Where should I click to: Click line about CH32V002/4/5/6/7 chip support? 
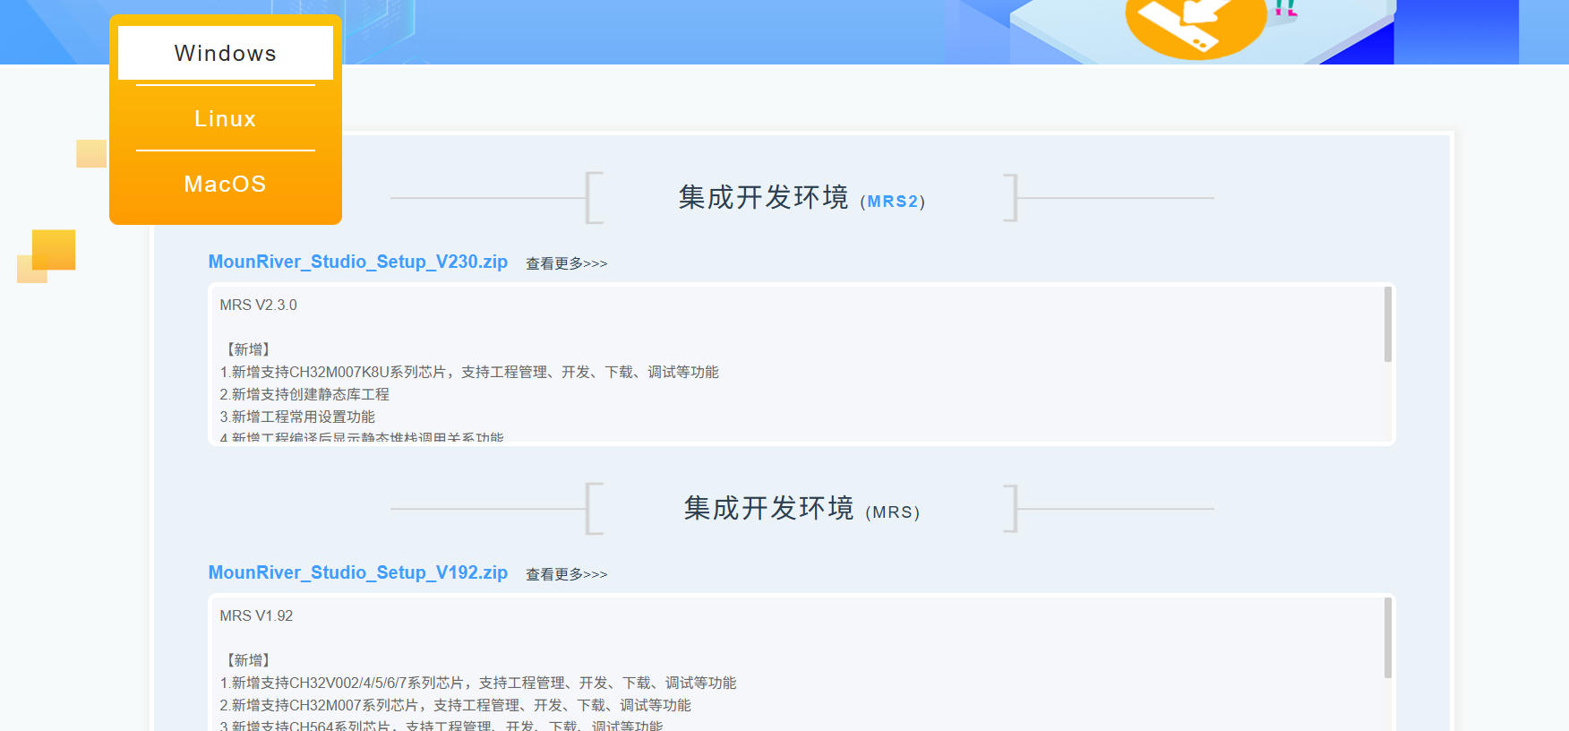click(x=478, y=683)
